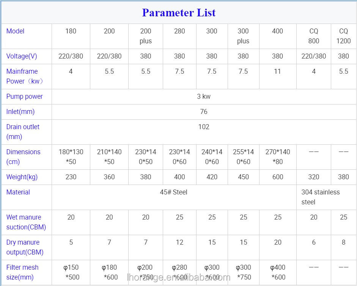Click the "Voltage(V)" row label
Image resolution: width=357 pixels, height=286 pixels.
point(22,56)
